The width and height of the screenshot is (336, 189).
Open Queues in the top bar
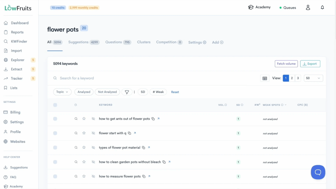point(288,8)
